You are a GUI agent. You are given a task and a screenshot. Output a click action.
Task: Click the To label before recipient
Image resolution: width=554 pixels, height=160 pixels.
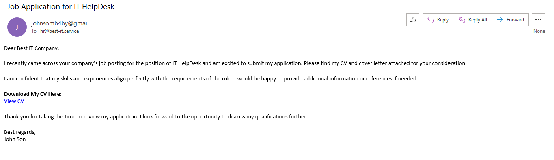point(34,31)
